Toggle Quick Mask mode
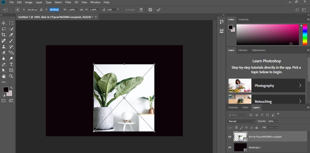Viewport: 310px width, 153px height. click(x=4, y=101)
